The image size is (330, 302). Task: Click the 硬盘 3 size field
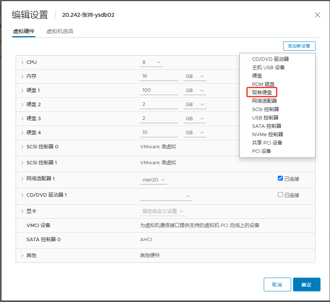click(159, 119)
